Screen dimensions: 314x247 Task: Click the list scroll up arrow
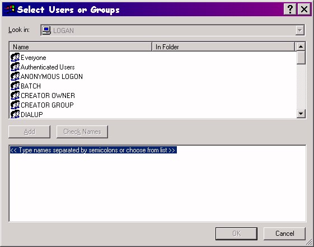(301, 46)
